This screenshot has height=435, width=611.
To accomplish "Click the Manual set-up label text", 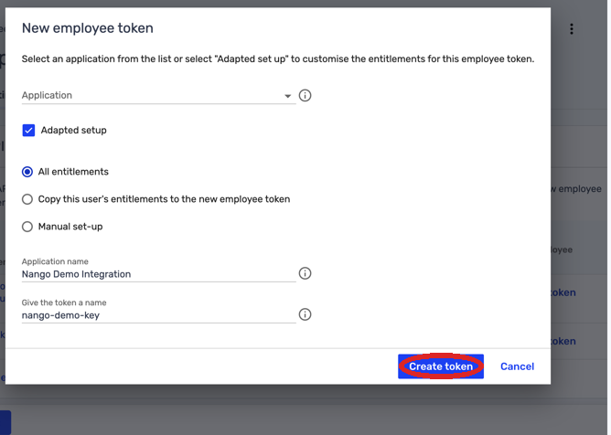I will [70, 227].
